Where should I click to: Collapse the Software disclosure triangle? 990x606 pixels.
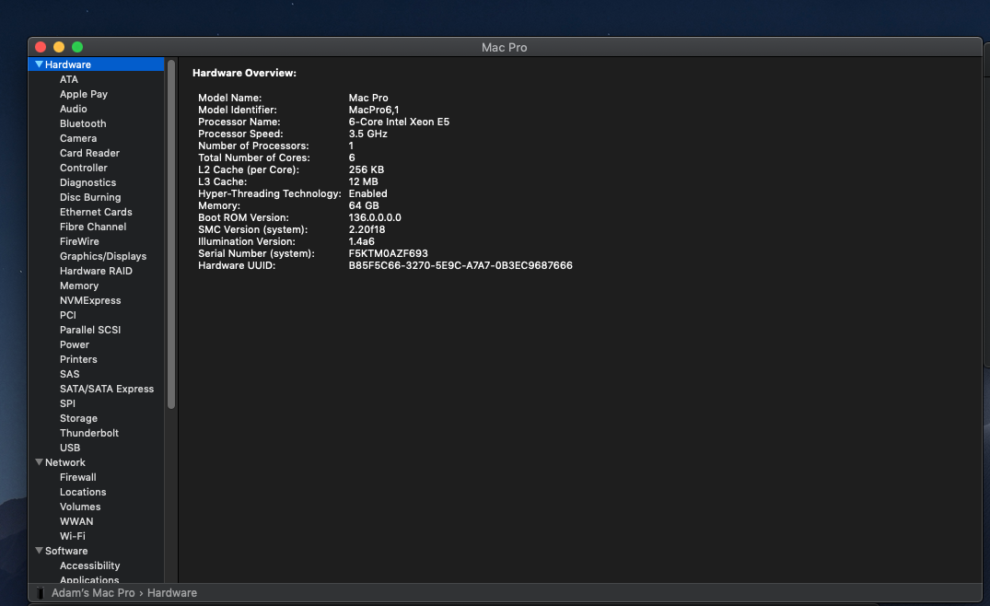click(40, 551)
